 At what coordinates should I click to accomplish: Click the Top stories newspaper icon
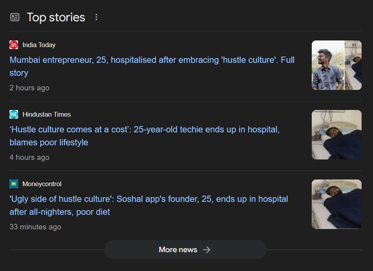(x=15, y=17)
